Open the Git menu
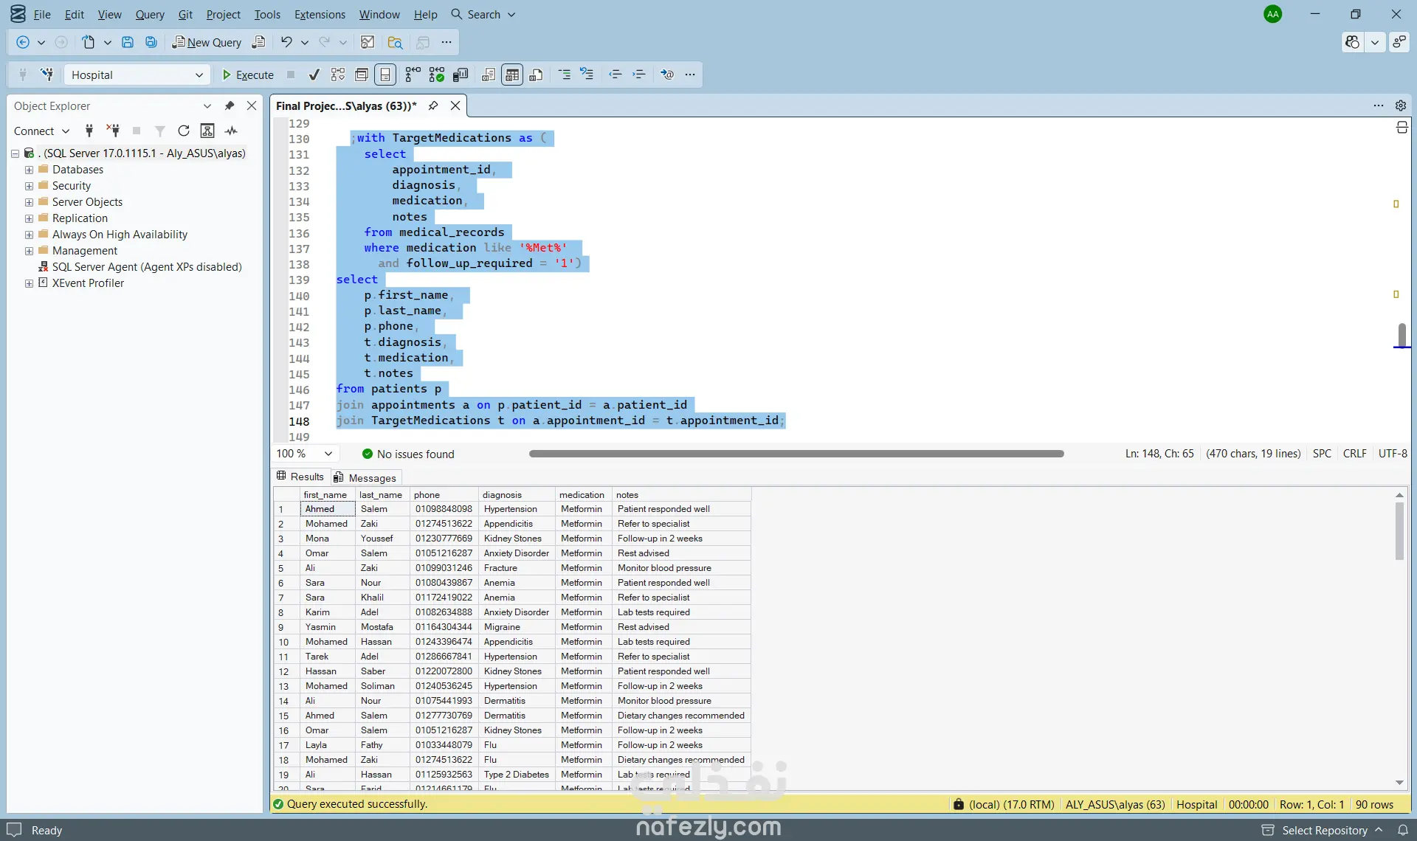This screenshot has width=1417, height=841. pyautogui.click(x=185, y=14)
